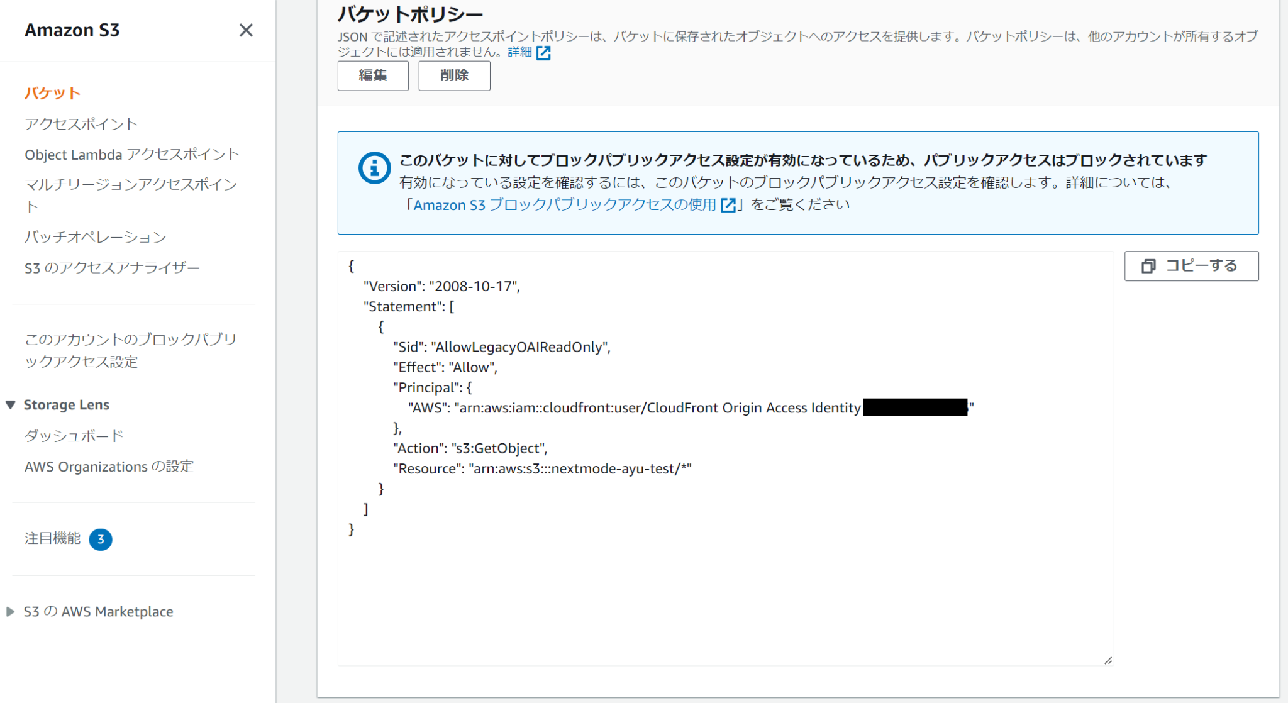Click the 注目機能 badge showing 3
Screen dimensions: 1288x703
pos(102,539)
